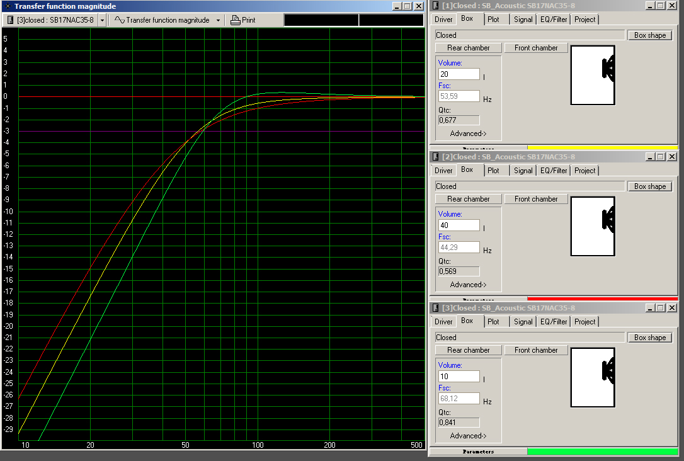Click the red color bar in window [2]
This screenshot has width=684, height=461.
tap(602, 299)
